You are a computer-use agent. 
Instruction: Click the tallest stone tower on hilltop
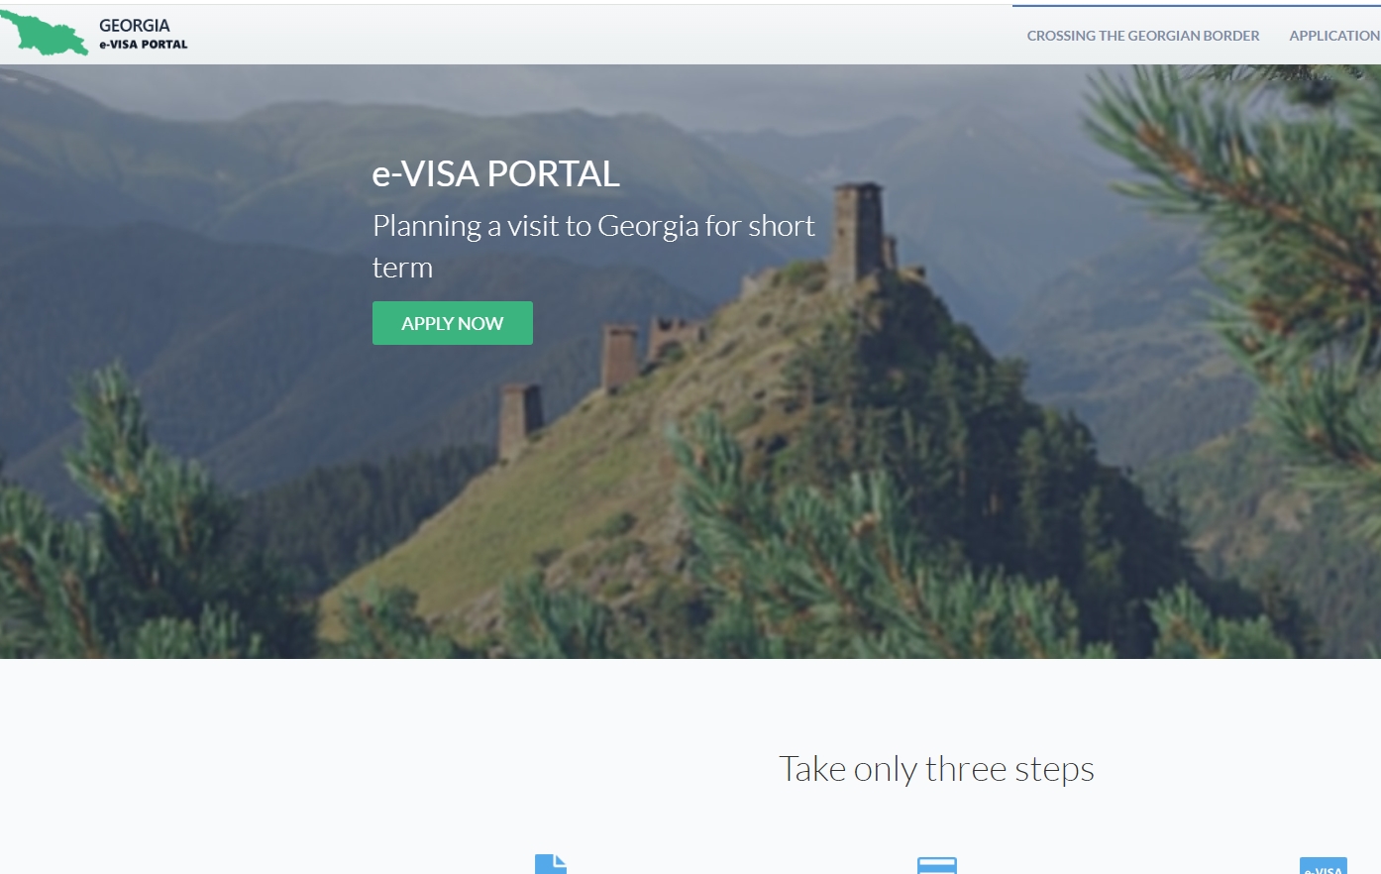tap(858, 234)
